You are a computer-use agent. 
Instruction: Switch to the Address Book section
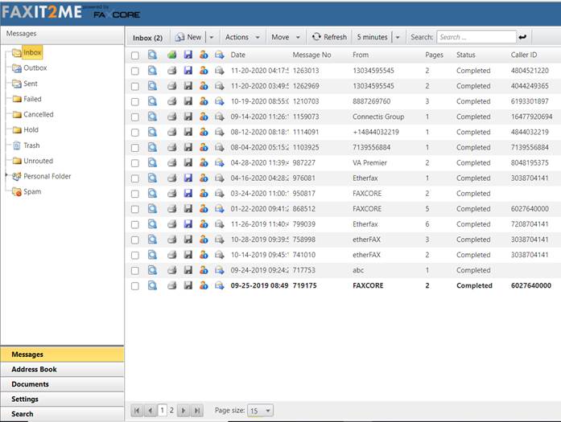pyautogui.click(x=34, y=370)
